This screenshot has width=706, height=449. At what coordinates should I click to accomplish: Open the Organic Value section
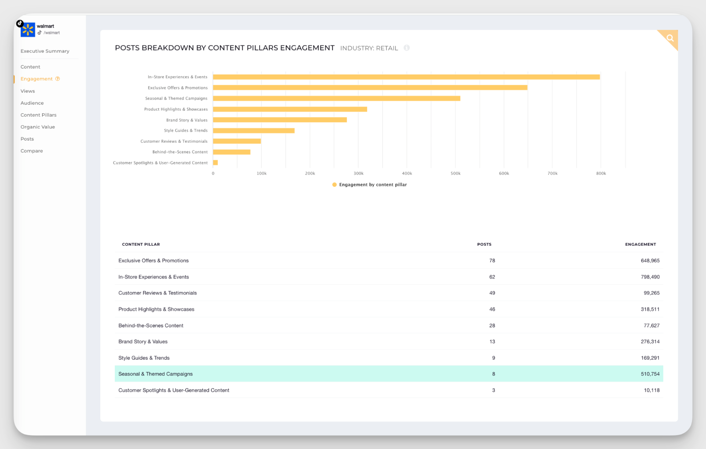pos(38,127)
